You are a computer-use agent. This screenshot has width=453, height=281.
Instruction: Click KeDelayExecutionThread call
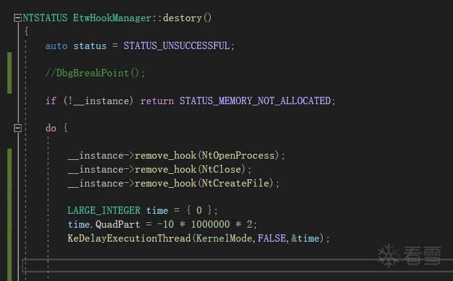click(x=129, y=238)
